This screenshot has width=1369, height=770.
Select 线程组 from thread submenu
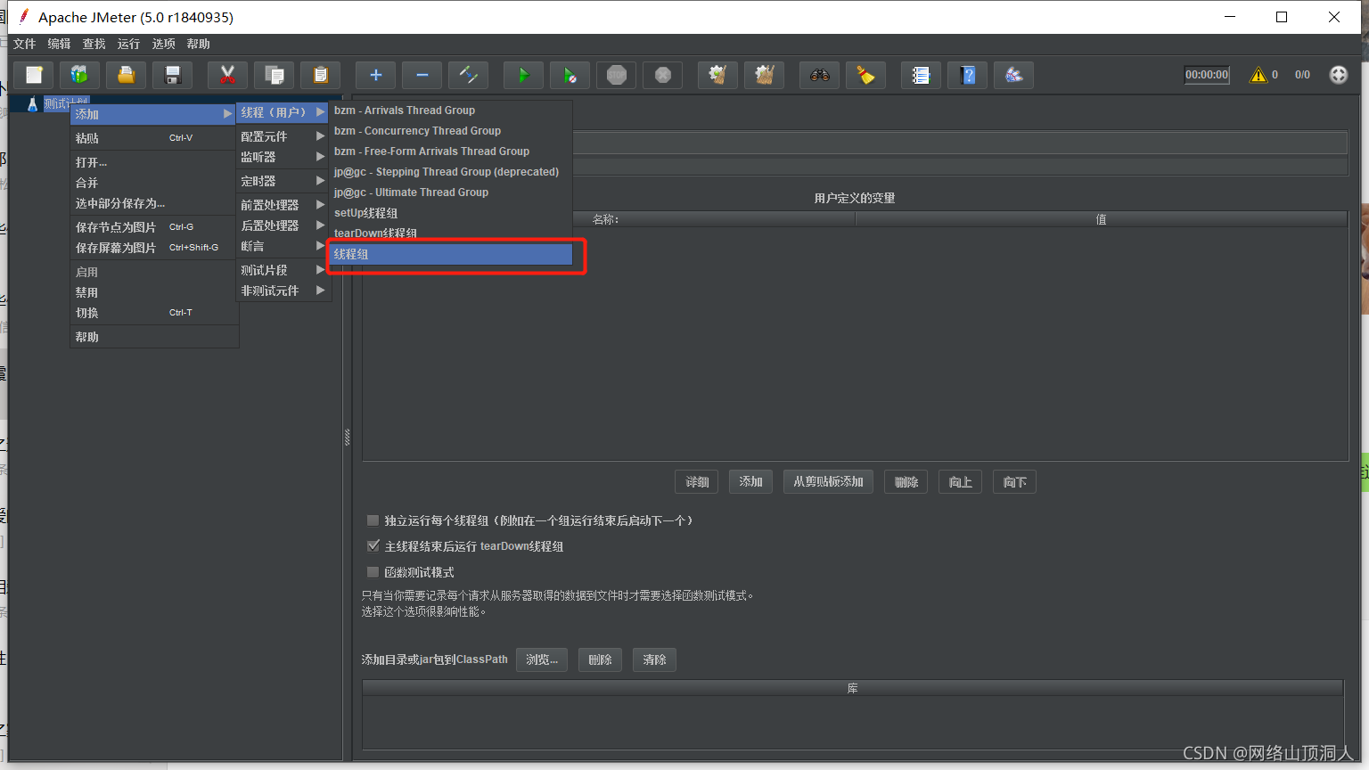pos(451,254)
